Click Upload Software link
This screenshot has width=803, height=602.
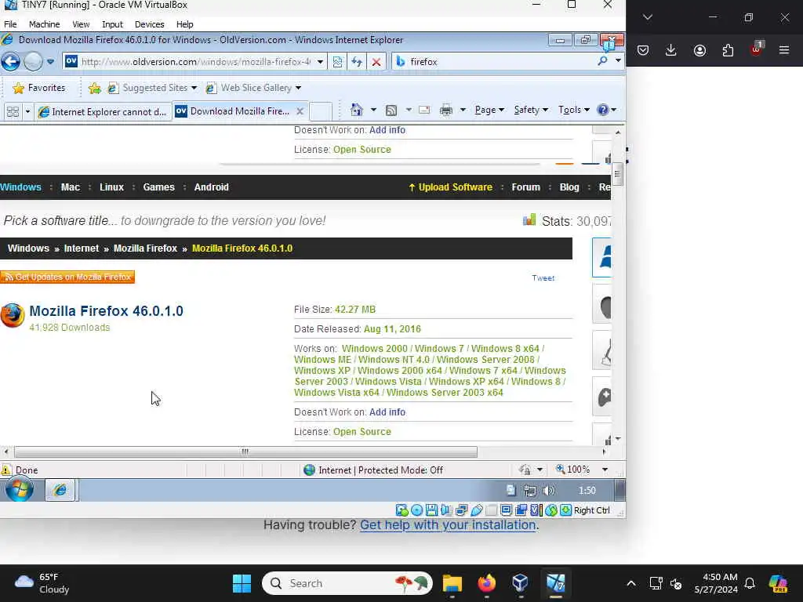(451, 187)
